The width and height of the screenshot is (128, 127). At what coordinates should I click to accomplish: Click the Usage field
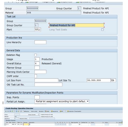37,59
